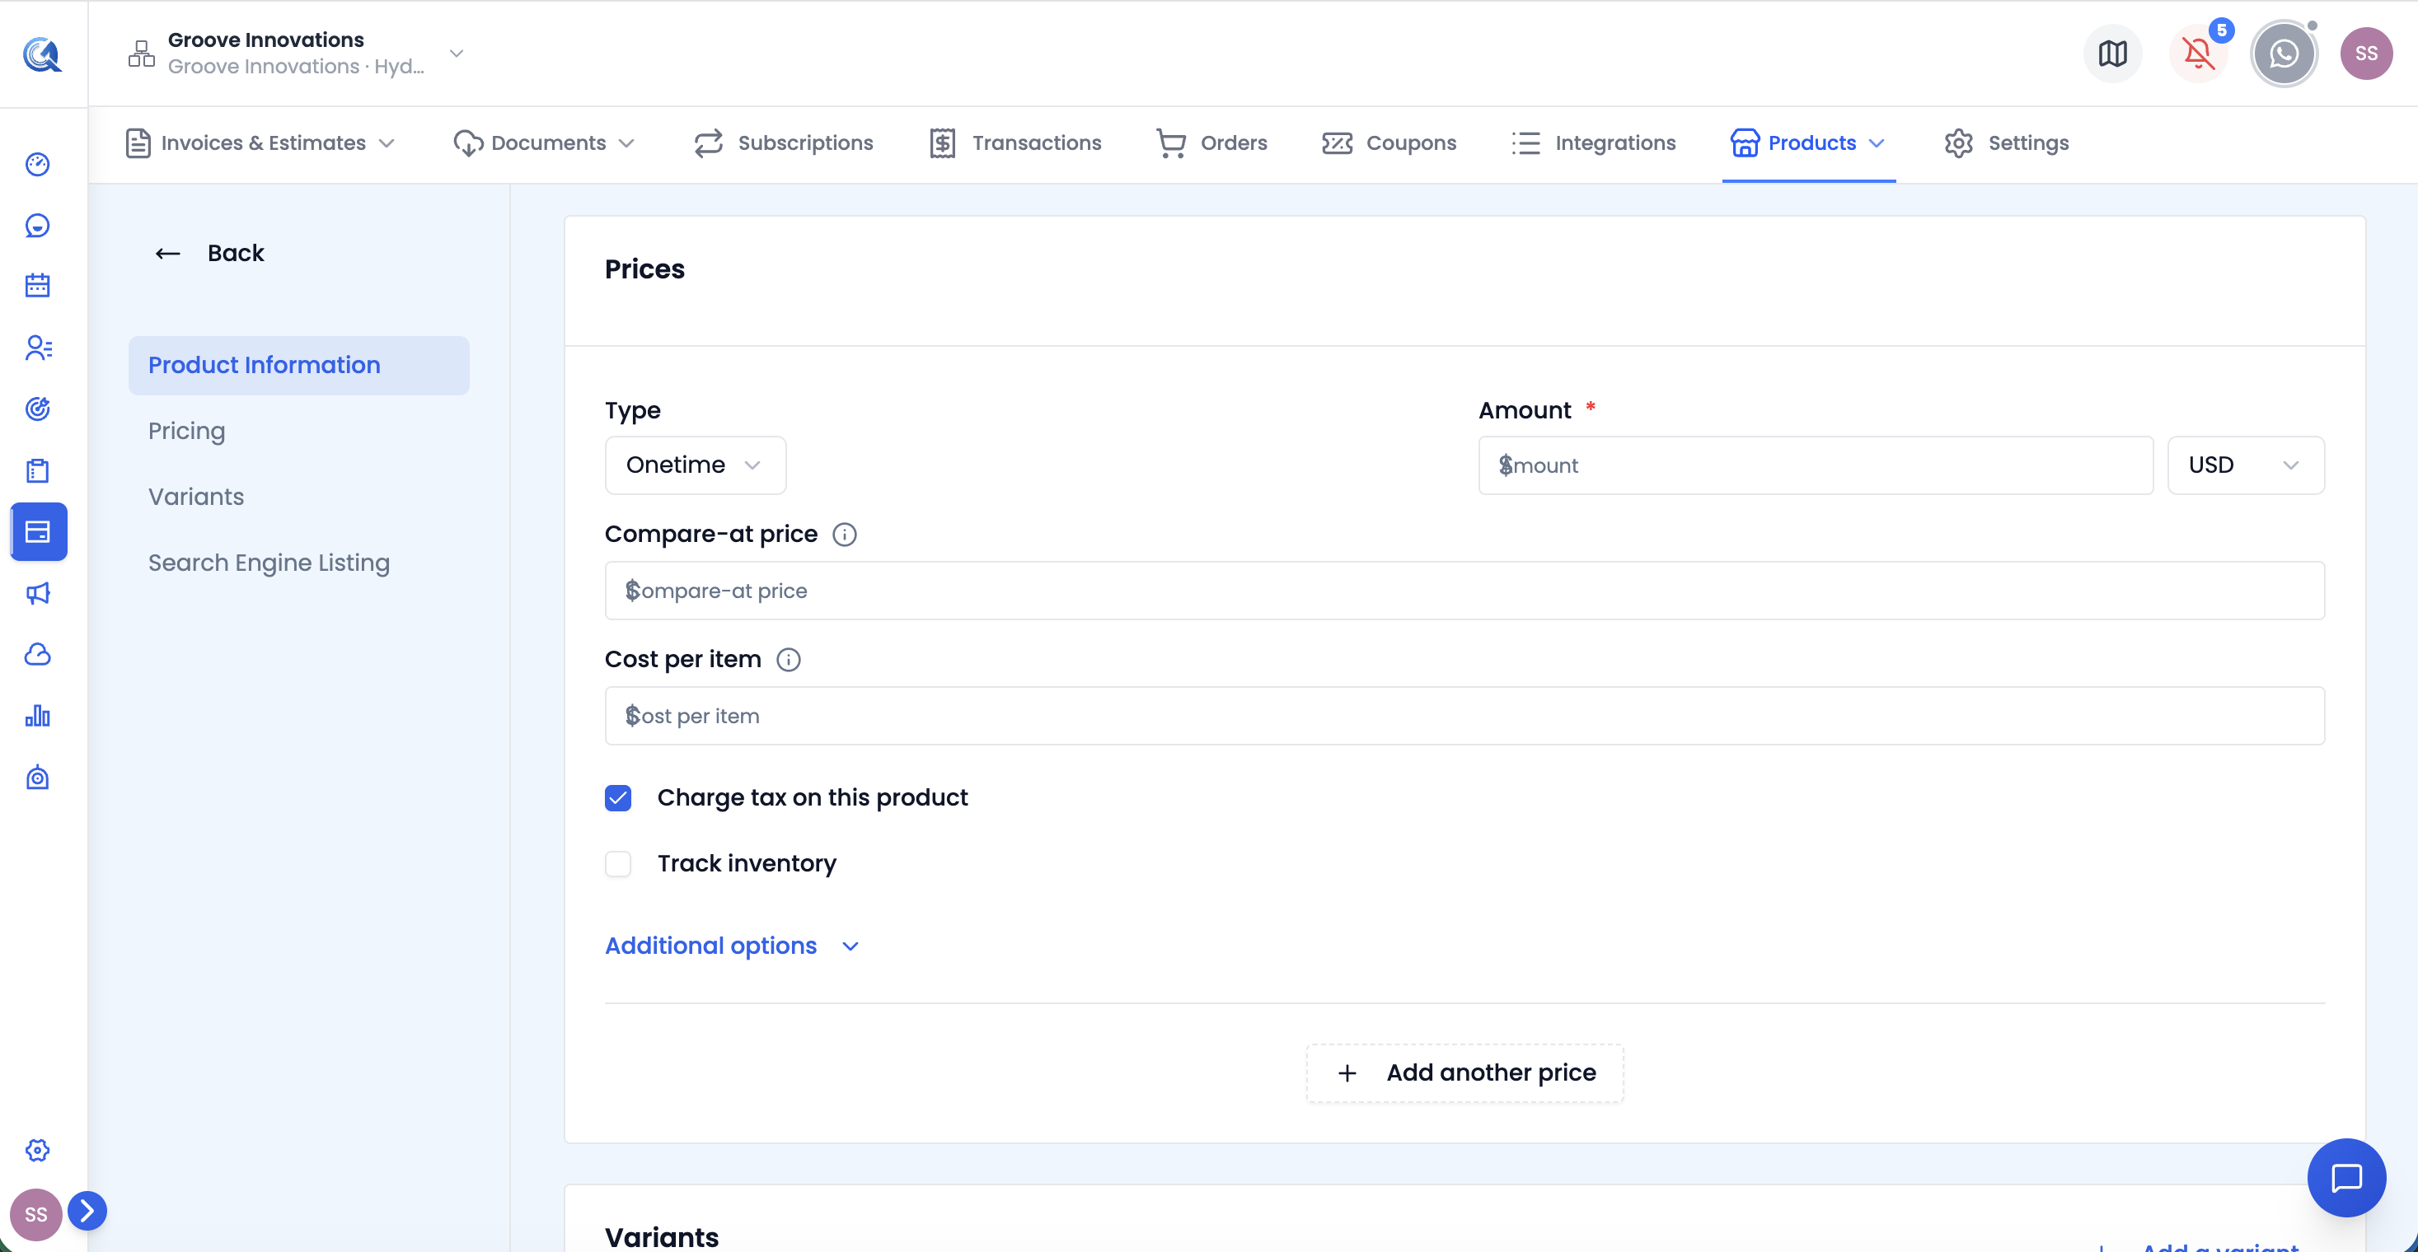The width and height of the screenshot is (2418, 1252).
Task: Jump to Search Engine Listing section
Action: [x=269, y=563]
